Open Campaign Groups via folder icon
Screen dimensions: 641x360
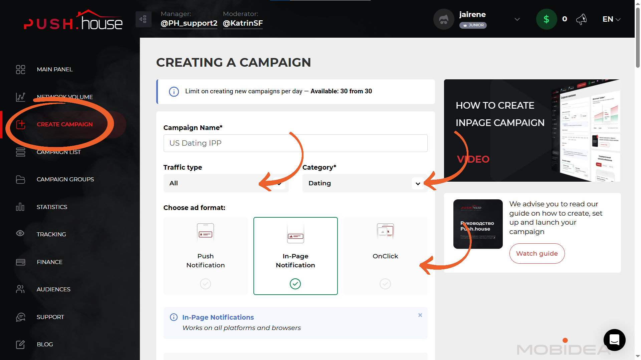click(20, 179)
